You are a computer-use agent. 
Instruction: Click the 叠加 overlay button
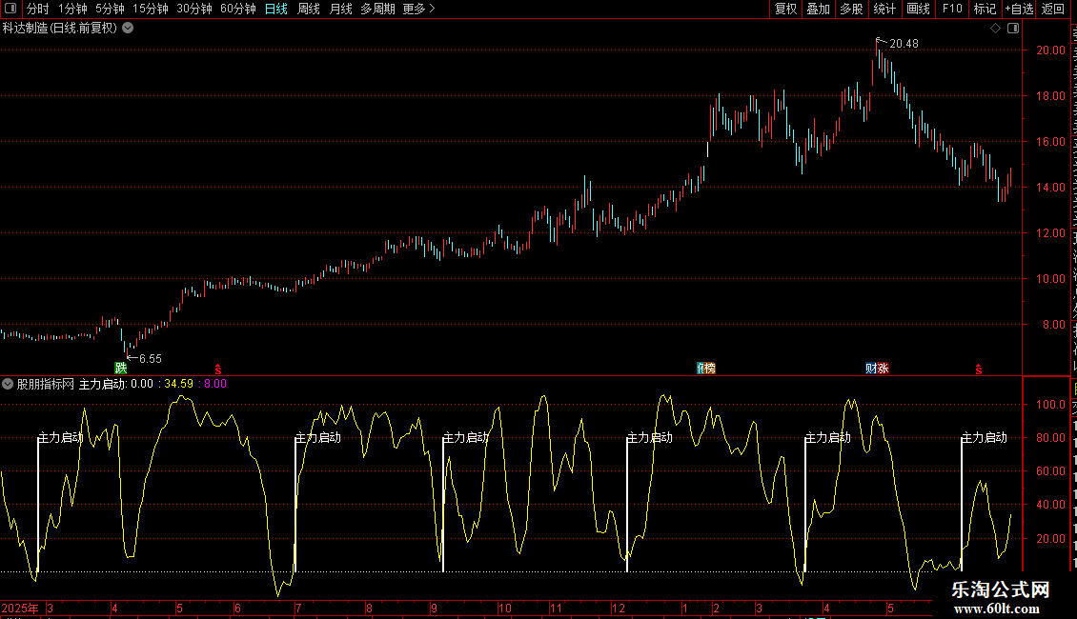[x=818, y=9]
